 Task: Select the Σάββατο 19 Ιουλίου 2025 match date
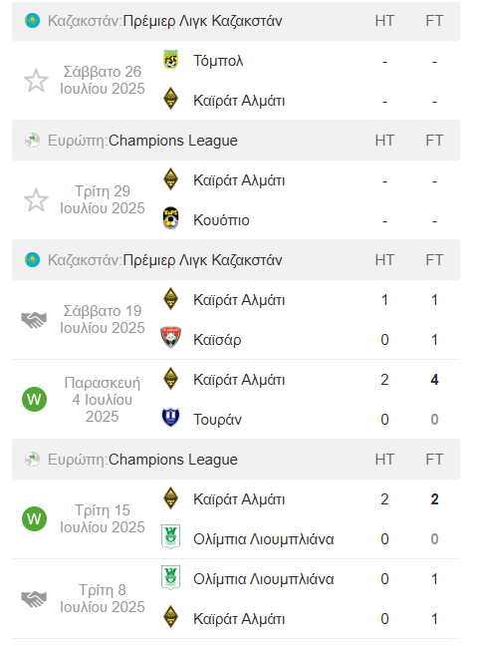point(103,320)
